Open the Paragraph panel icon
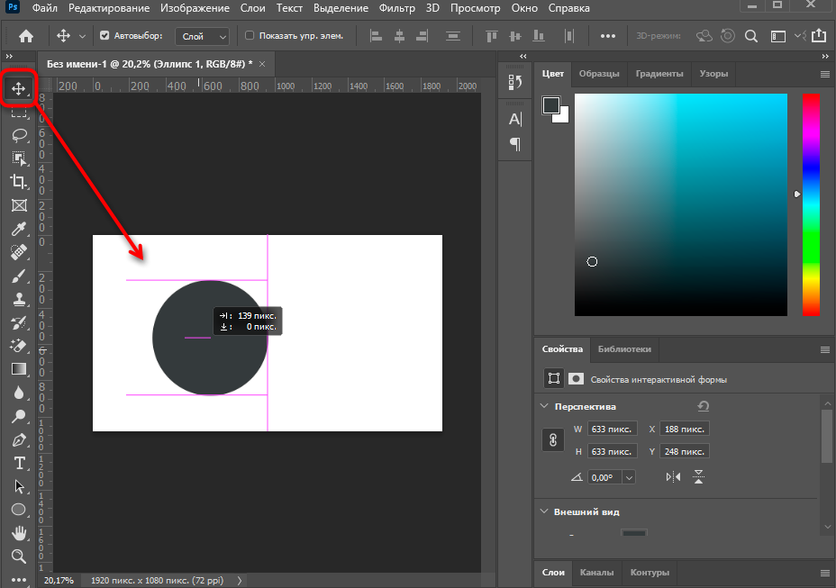 click(515, 144)
